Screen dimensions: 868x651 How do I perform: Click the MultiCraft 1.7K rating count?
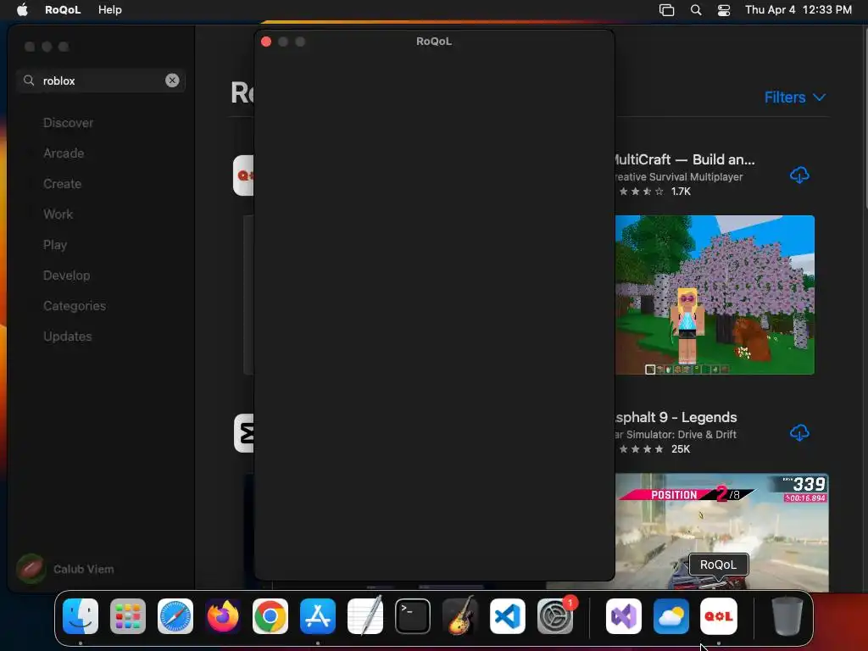(681, 192)
